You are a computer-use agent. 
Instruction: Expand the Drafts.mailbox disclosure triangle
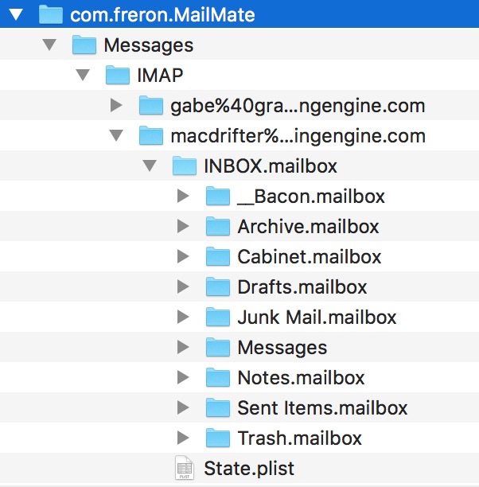(183, 286)
